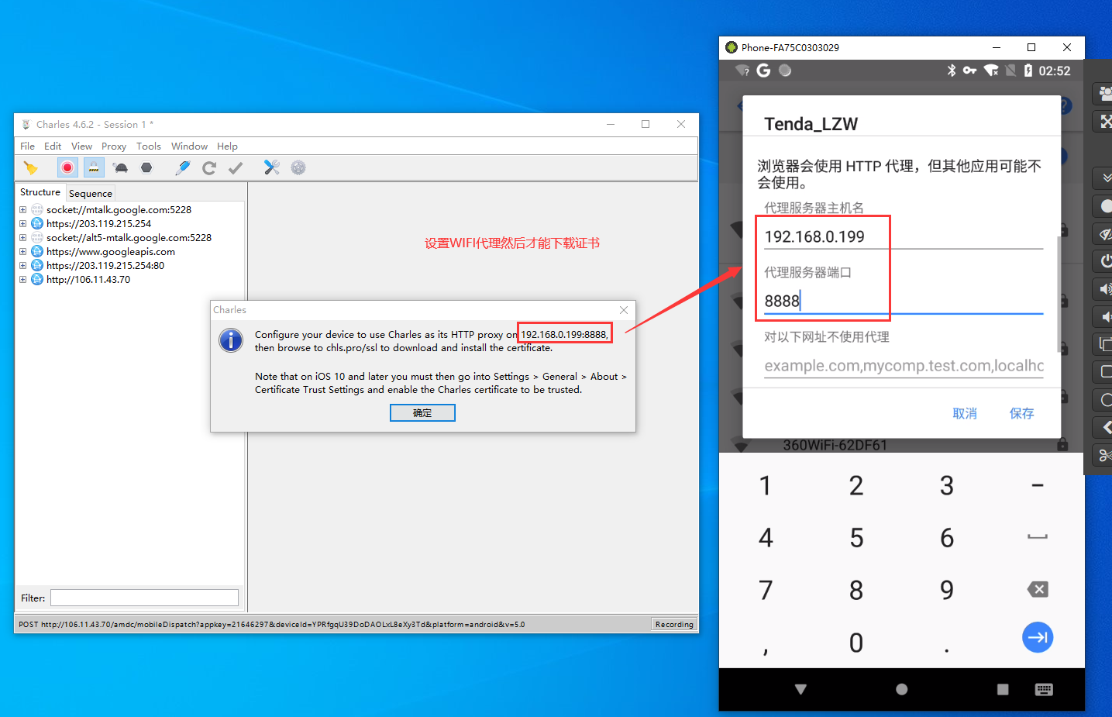Tap Android recents square button
The height and width of the screenshot is (717, 1112).
coord(1003,689)
